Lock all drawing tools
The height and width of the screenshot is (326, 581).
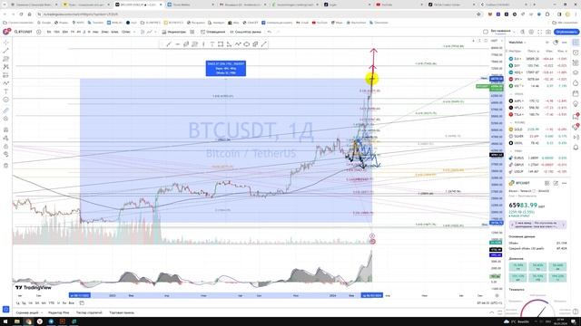6,146
